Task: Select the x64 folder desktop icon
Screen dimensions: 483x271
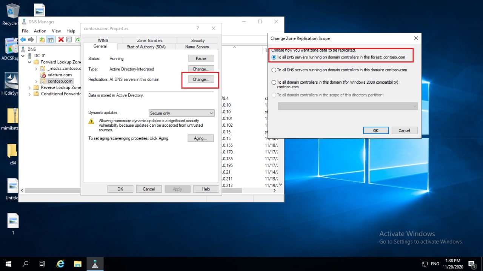Action: (12, 154)
